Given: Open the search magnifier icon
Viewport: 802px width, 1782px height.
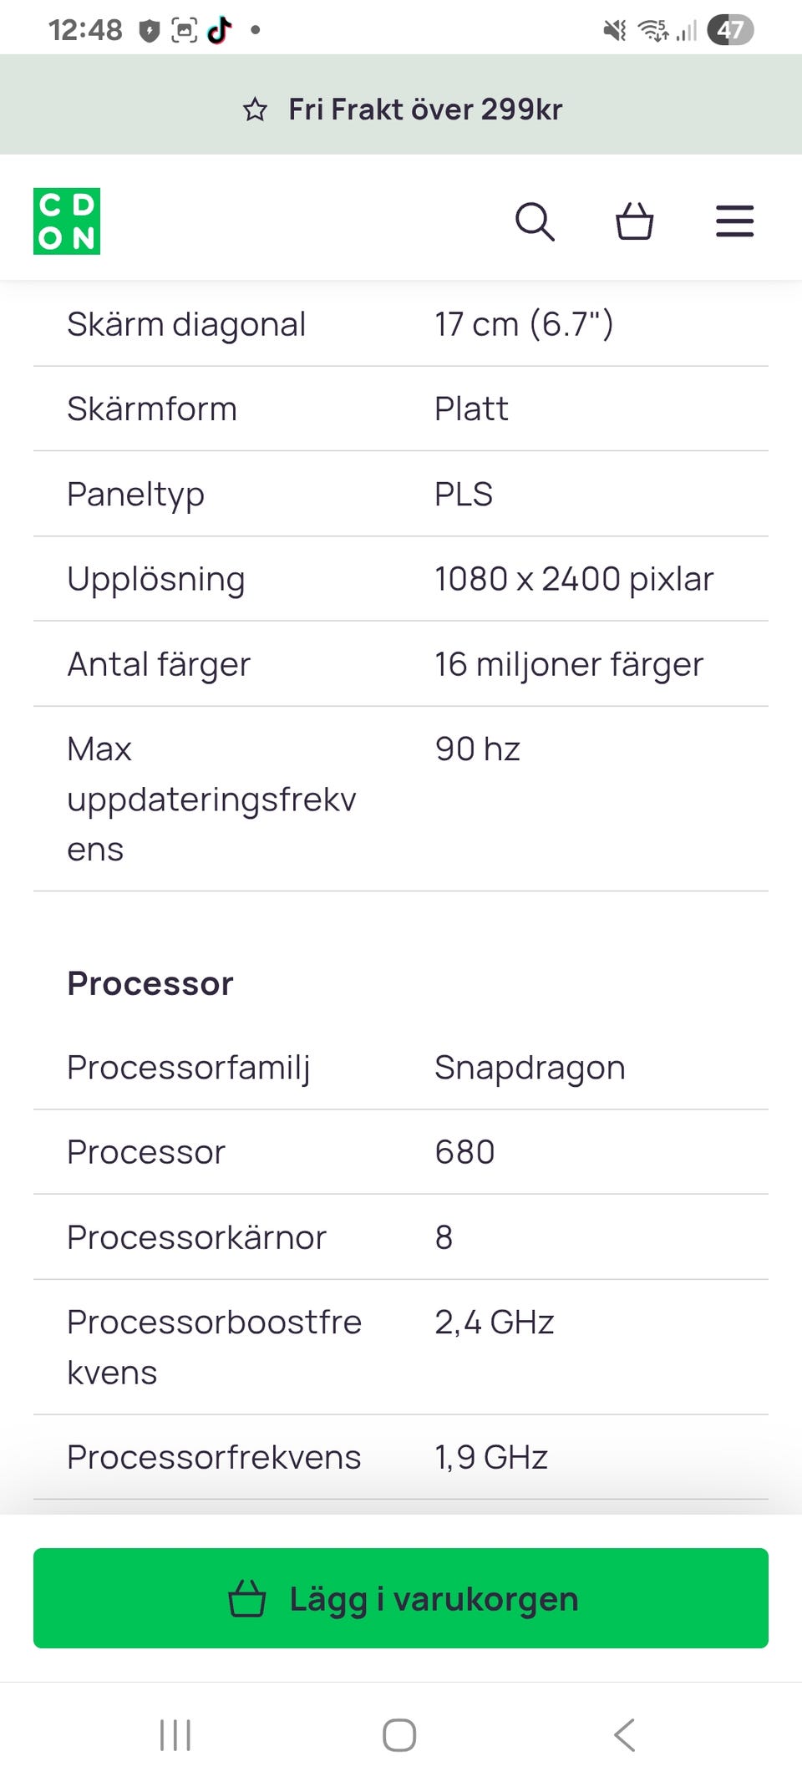Looking at the screenshot, I should (535, 222).
